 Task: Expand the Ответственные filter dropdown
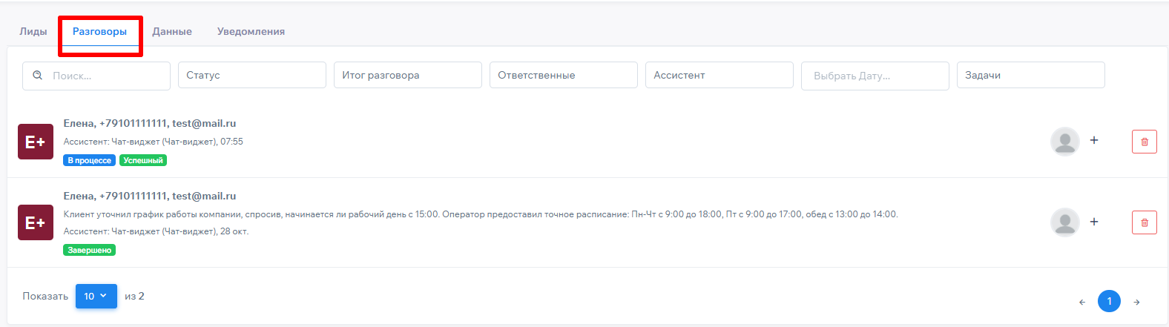(563, 75)
